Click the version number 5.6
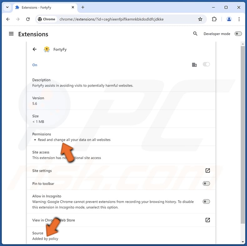This screenshot has width=247, height=246. [35, 104]
